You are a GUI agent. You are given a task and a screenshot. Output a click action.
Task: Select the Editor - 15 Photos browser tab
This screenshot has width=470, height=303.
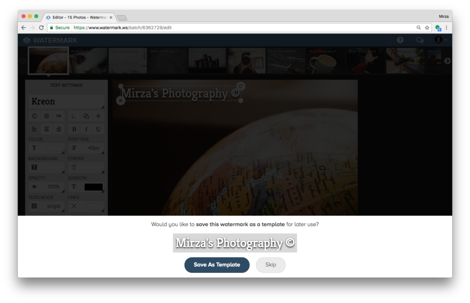tap(79, 17)
